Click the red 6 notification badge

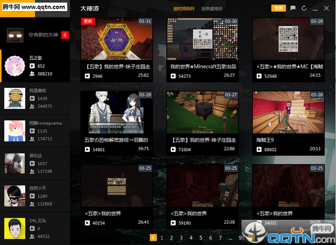65,35
